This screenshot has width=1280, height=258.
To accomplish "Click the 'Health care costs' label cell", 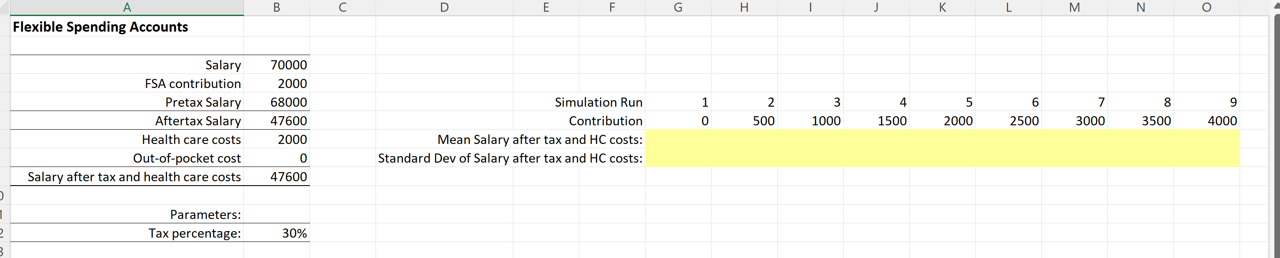I will [127, 140].
